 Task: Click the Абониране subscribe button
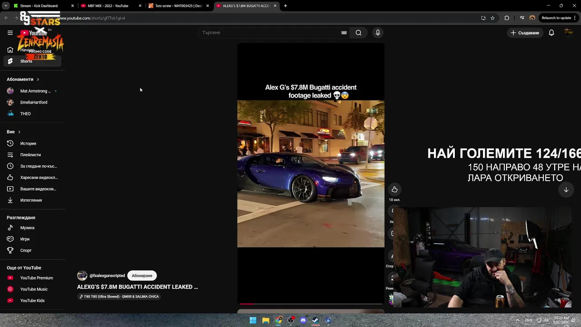[x=142, y=276]
